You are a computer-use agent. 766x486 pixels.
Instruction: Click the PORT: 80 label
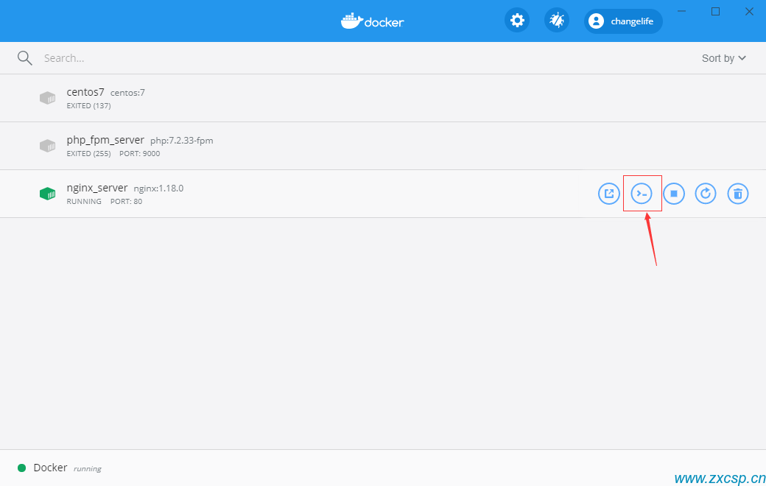[x=126, y=201]
